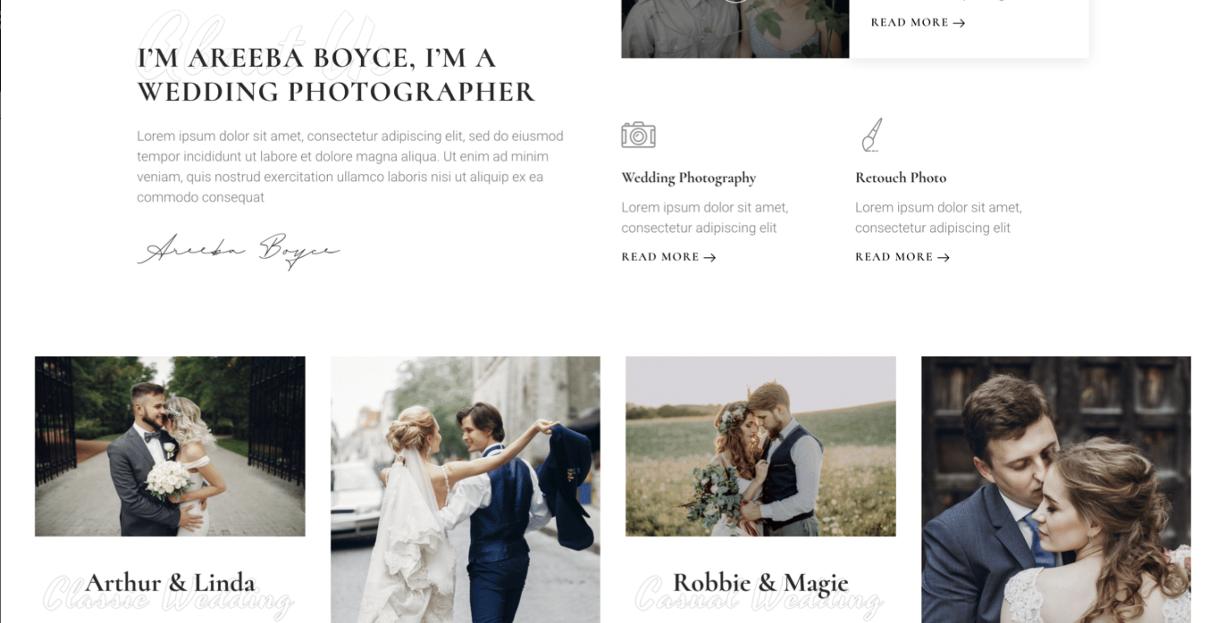Select the Retouch Photo service title
Viewport: 1225px width, 623px height.
(901, 178)
